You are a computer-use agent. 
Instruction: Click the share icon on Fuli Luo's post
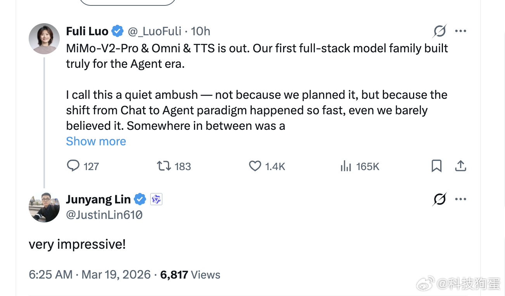point(460,166)
